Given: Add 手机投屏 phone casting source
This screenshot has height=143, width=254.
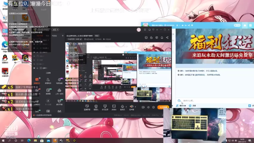Looking at the screenshot, I should [105, 107].
